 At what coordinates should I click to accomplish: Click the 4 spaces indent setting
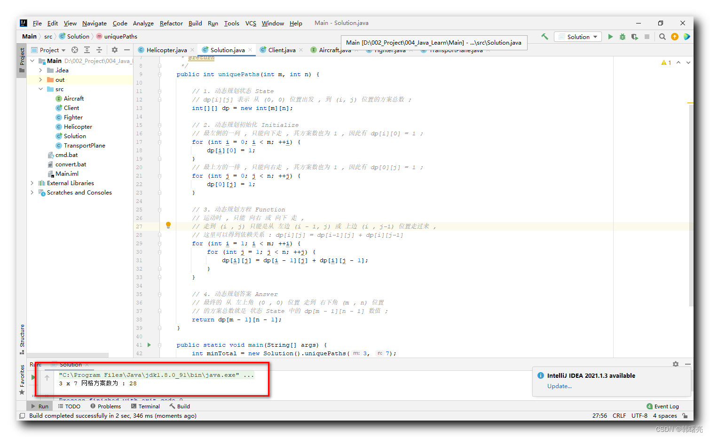(x=665, y=416)
